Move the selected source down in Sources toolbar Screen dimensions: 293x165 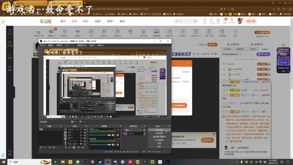[83, 147]
